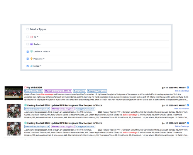Click the Genre News tag
193x155 pixels.
tap(80, 91)
